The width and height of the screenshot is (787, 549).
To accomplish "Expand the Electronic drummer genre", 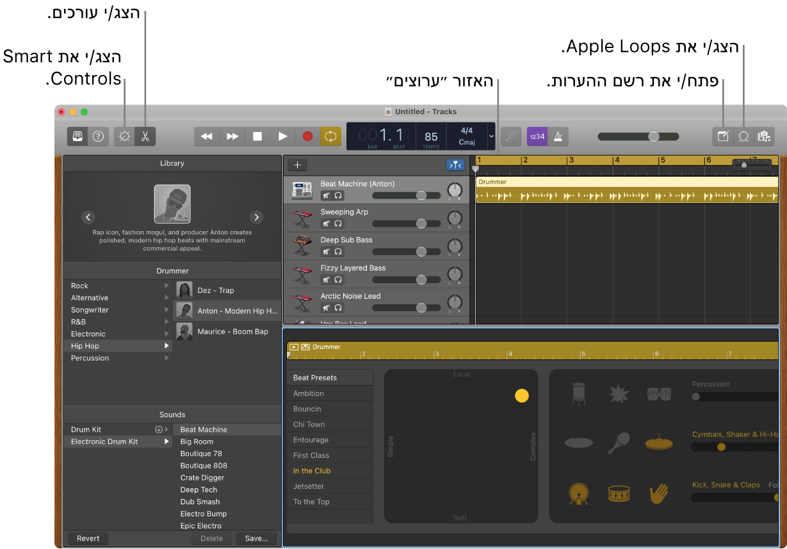I will point(167,334).
